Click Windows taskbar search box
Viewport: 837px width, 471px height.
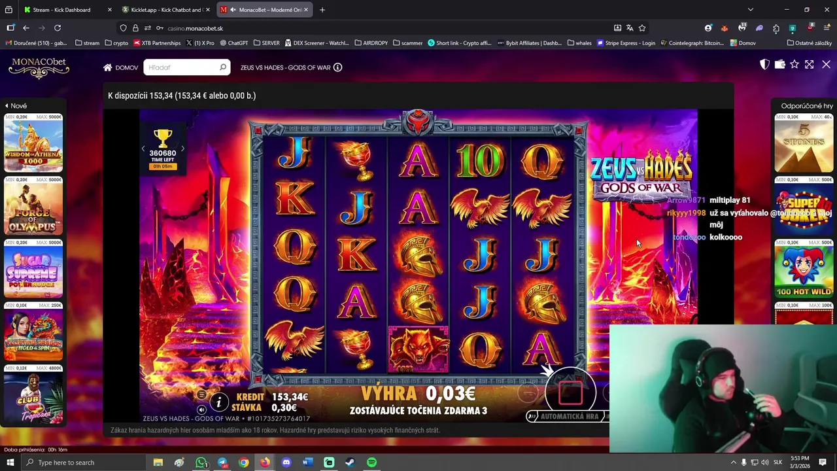pos(84,462)
